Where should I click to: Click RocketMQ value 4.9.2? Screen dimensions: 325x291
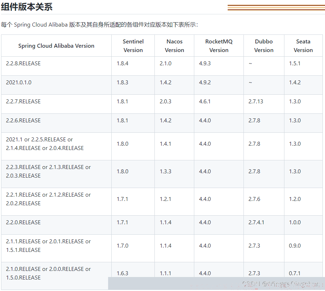tap(205, 83)
